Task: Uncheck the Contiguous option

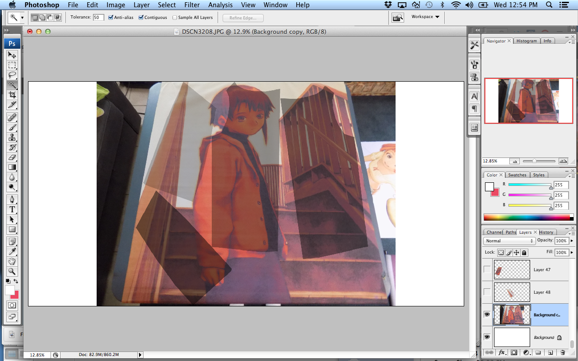Action: (x=141, y=18)
